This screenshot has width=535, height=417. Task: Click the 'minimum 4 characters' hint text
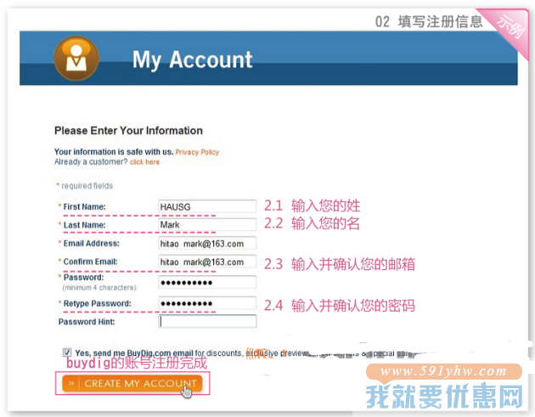pyautogui.click(x=99, y=288)
